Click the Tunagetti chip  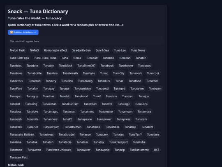click(102, 89)
